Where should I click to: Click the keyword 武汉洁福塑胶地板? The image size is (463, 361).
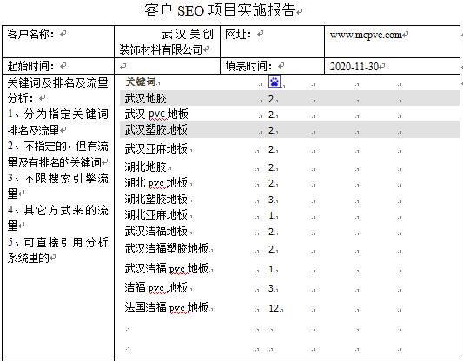coord(167,248)
